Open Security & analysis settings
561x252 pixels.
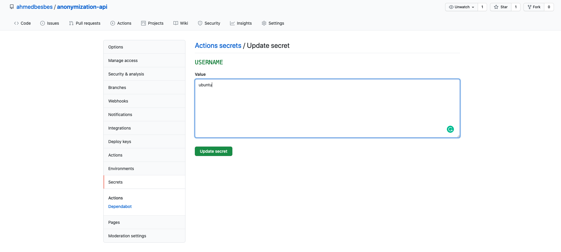144,74
